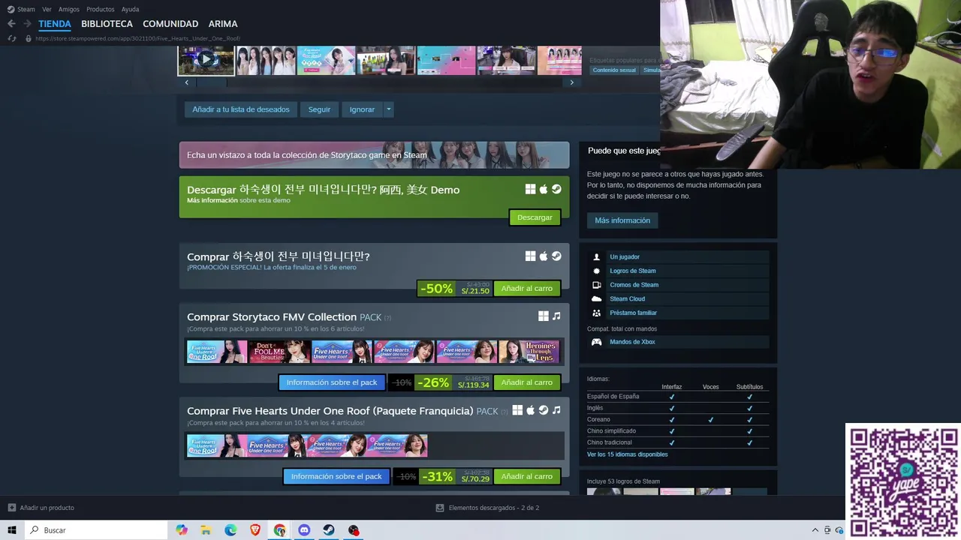The height and width of the screenshot is (540, 961).
Task: Click the Ignorar button
Action: click(x=362, y=109)
